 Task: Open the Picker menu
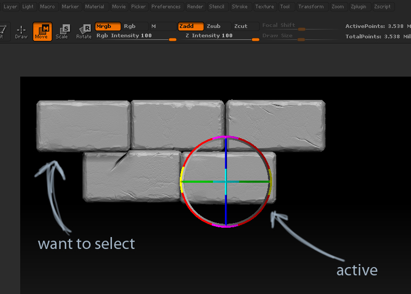(138, 7)
